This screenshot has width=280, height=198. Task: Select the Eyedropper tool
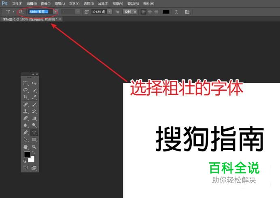coord(34,97)
